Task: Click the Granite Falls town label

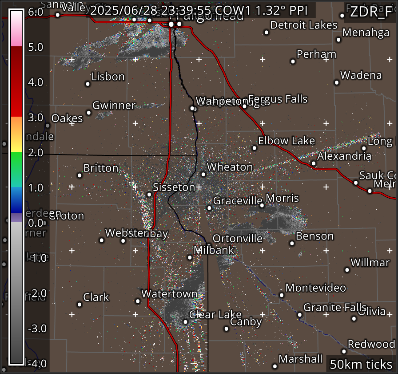Action: click(335, 308)
